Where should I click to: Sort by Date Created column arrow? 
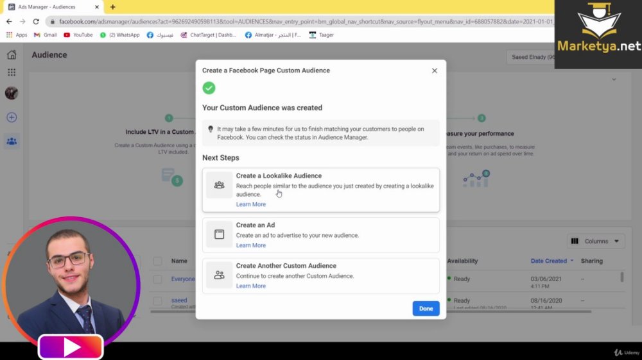pos(572,261)
